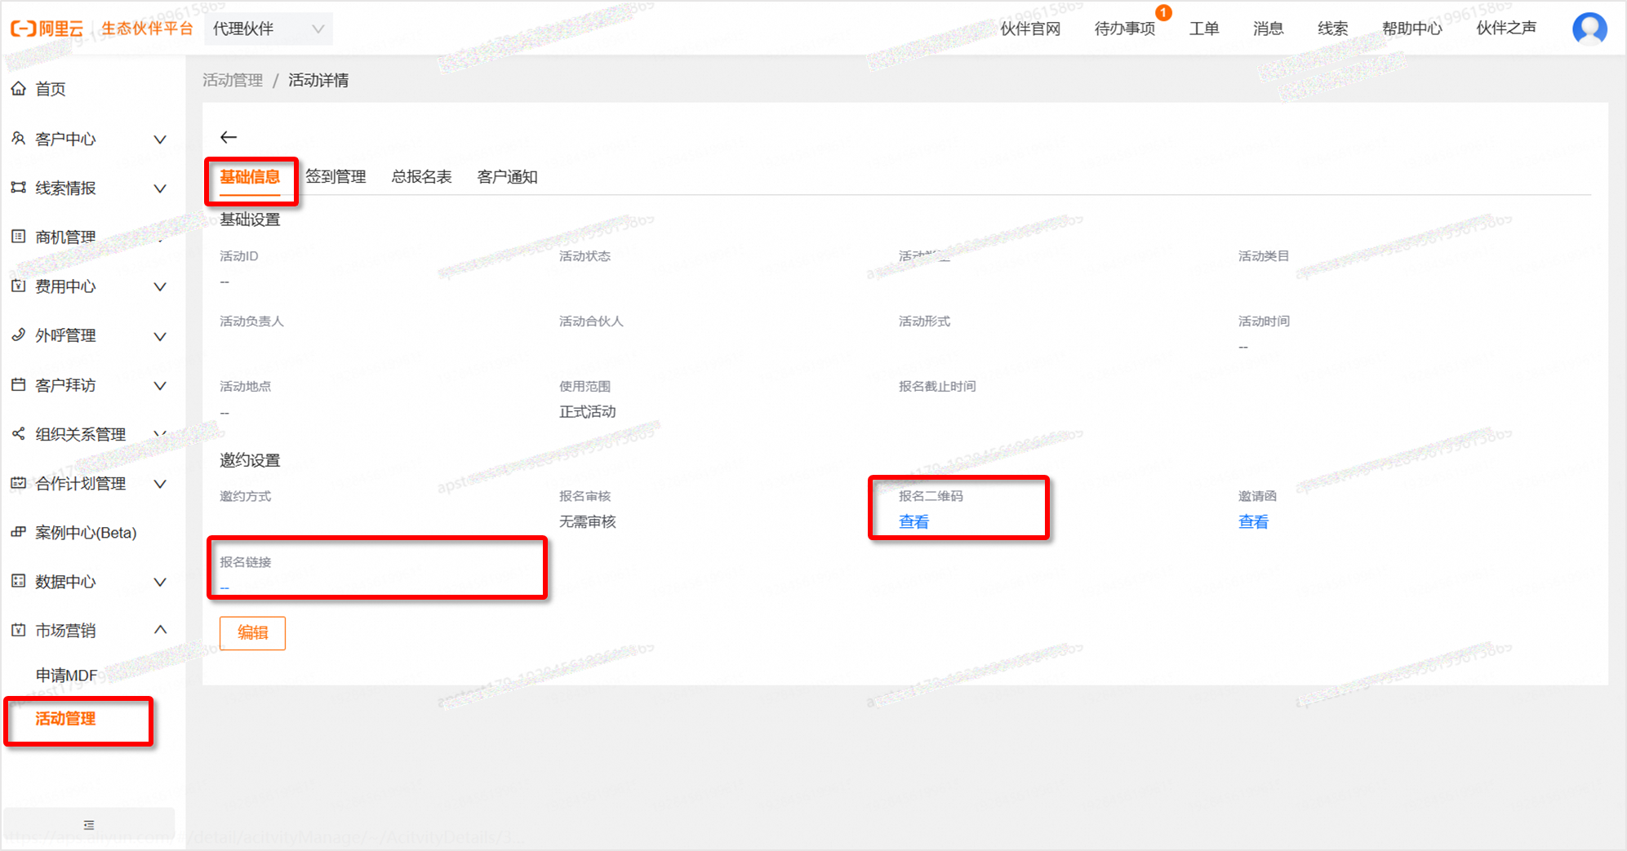Click the 案例中心(Beta) sidebar icon
The width and height of the screenshot is (1627, 851).
pos(18,533)
